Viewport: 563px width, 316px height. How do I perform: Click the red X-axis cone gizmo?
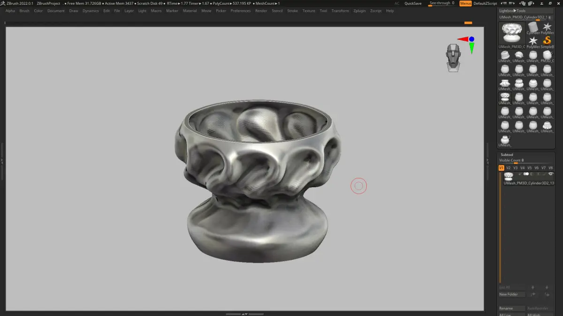tap(463, 39)
